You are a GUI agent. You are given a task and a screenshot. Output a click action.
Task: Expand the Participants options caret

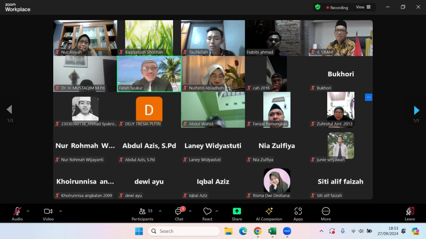(160, 211)
